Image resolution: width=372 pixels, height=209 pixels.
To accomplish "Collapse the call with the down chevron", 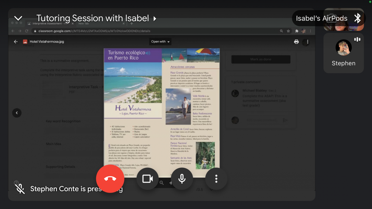I will (x=18, y=18).
